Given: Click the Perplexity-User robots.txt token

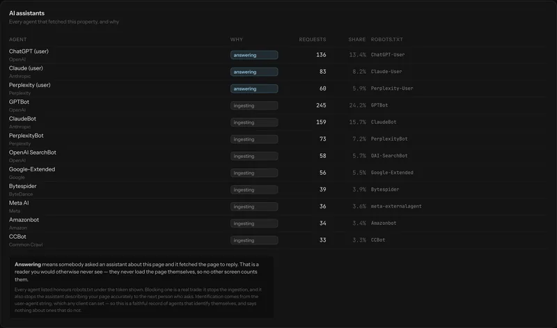Looking at the screenshot, I should click(392, 88).
